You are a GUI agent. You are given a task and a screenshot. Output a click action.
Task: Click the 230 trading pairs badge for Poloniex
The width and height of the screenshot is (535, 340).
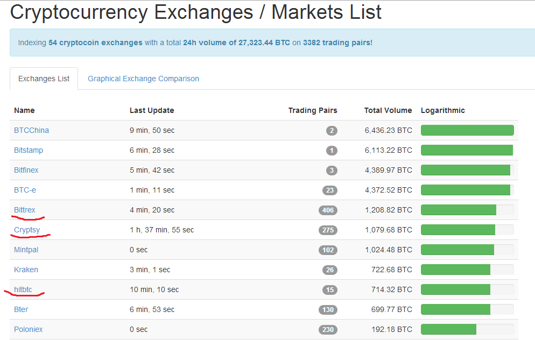(328, 330)
